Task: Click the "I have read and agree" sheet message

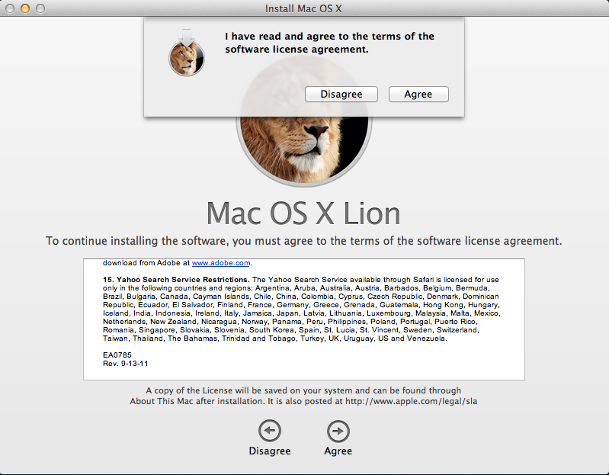Action: point(329,43)
